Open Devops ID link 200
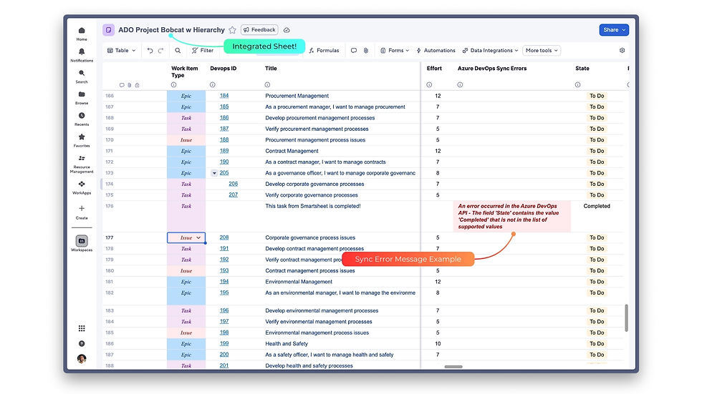This screenshot has height=394, width=702. pos(224,354)
